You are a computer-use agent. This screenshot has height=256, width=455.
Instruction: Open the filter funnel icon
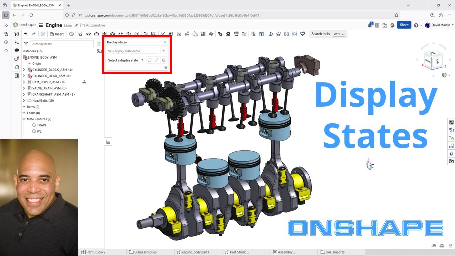click(x=26, y=44)
